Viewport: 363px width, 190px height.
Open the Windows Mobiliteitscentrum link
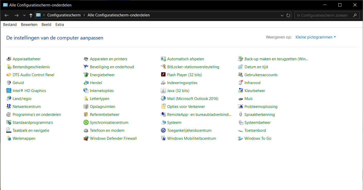coord(192,138)
